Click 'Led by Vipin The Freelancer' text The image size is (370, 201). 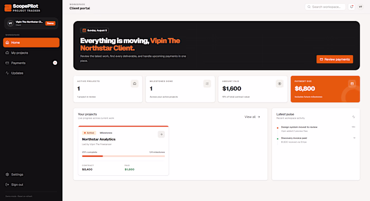[97, 144]
